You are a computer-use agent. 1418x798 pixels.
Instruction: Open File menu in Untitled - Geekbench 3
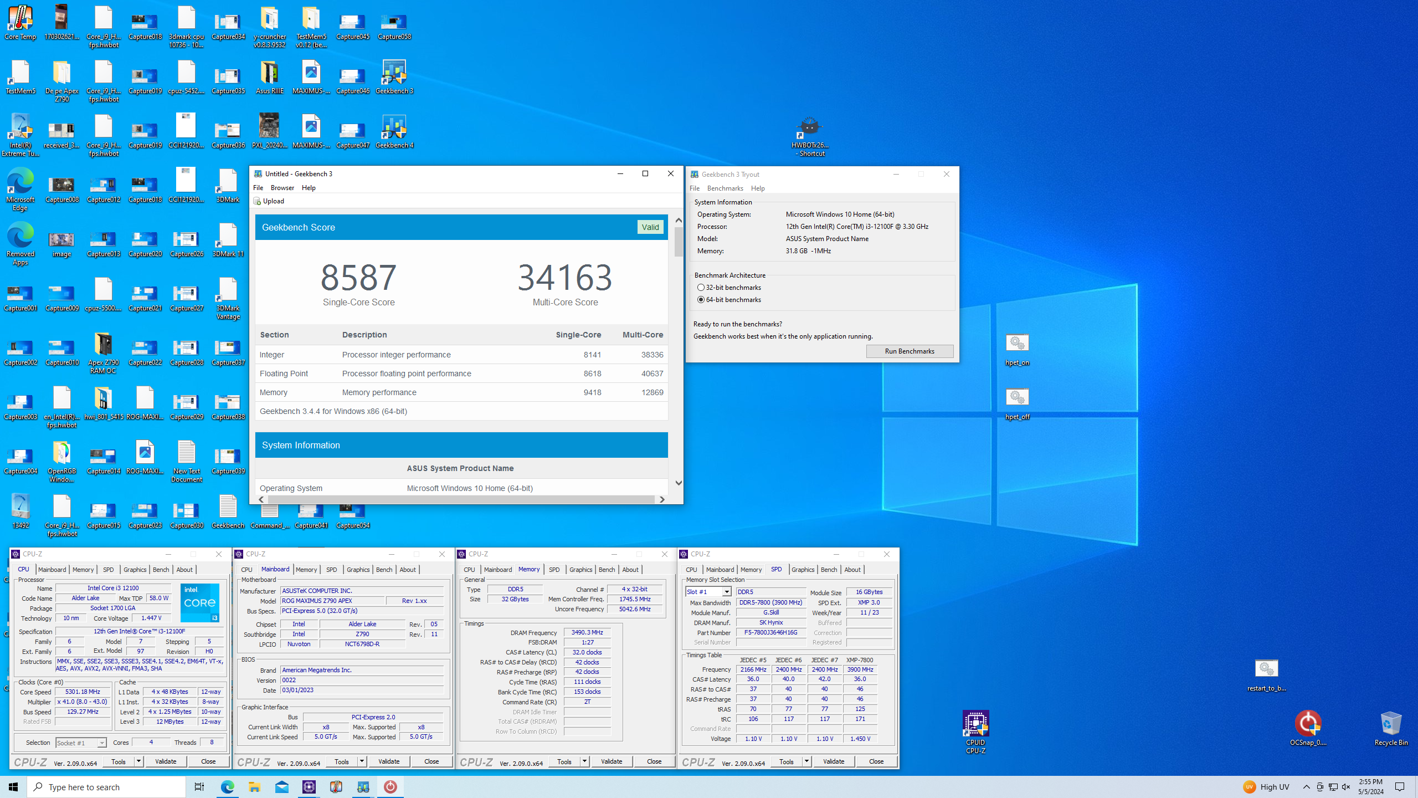258,188
